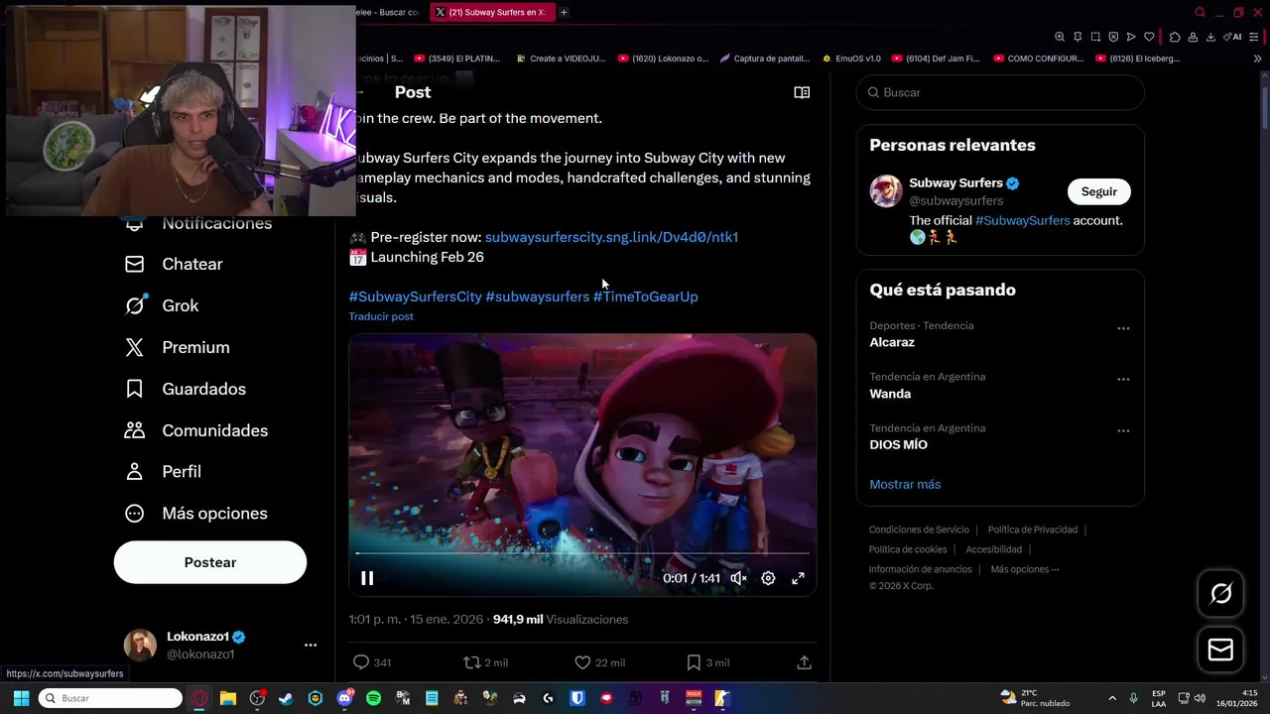This screenshot has height=714, width=1270.
Task: Unmute the video with the speaker icon
Action: [738, 578]
